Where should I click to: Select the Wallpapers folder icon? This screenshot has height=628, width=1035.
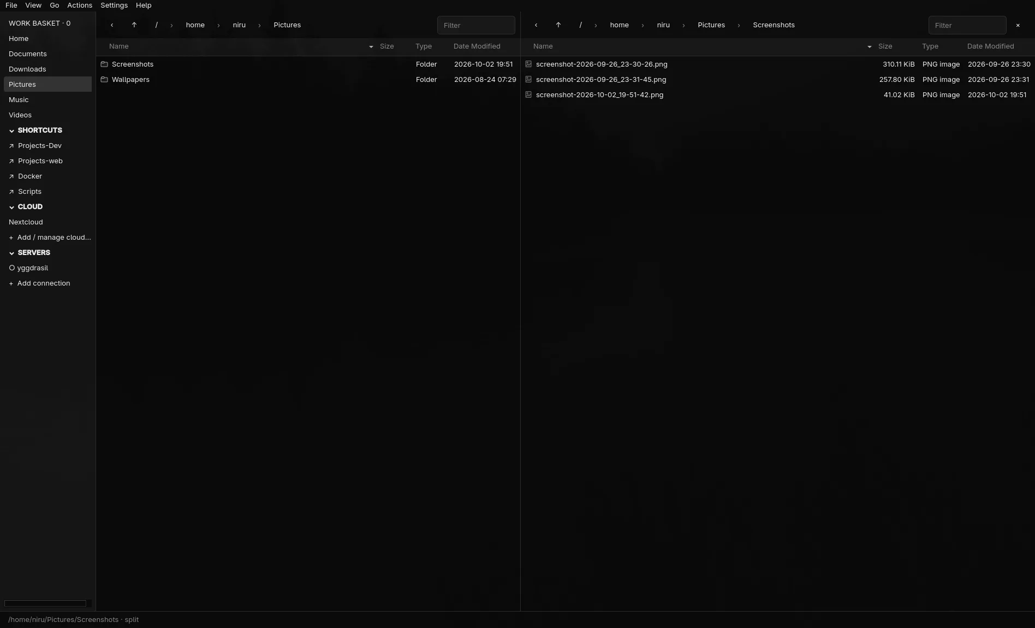[104, 80]
